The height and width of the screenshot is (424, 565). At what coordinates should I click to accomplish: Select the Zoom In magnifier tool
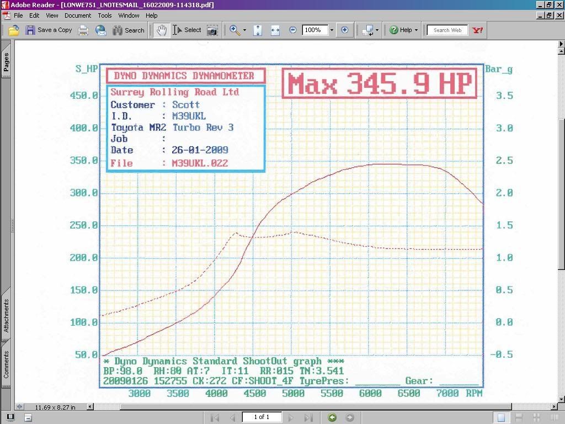(234, 30)
